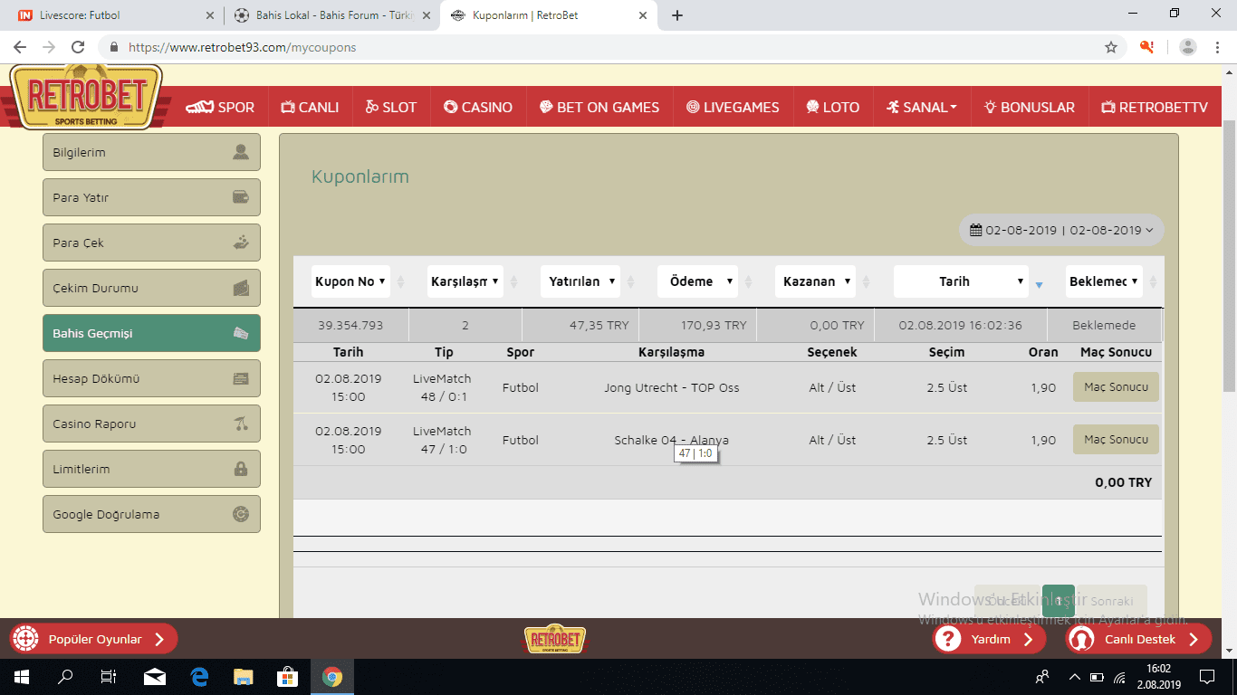
Task: Open Windows notification center
Action: point(1207,677)
